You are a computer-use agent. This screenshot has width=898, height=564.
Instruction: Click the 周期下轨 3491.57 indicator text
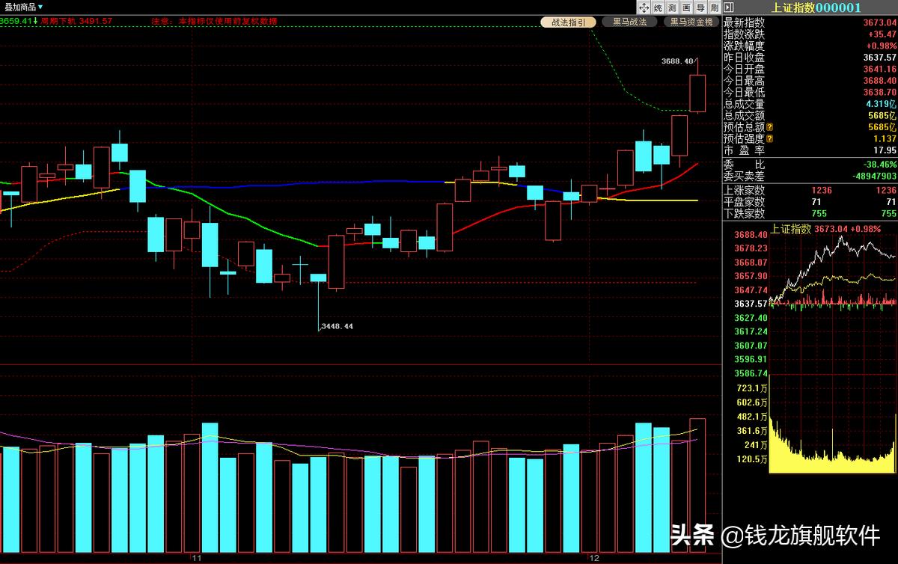[x=76, y=21]
